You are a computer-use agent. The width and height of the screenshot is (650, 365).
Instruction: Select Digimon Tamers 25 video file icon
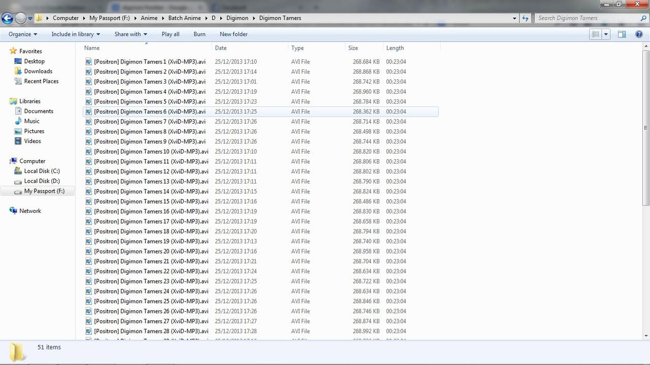coord(88,301)
